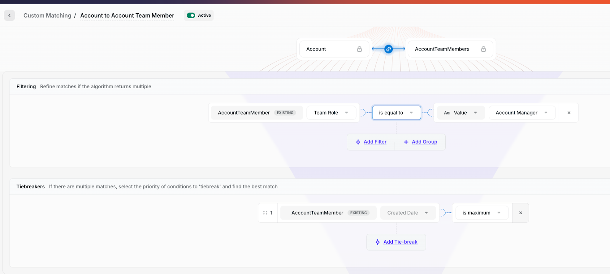Screen dimensions: 610x274
Task: Click Add Group
Action: click(420, 142)
